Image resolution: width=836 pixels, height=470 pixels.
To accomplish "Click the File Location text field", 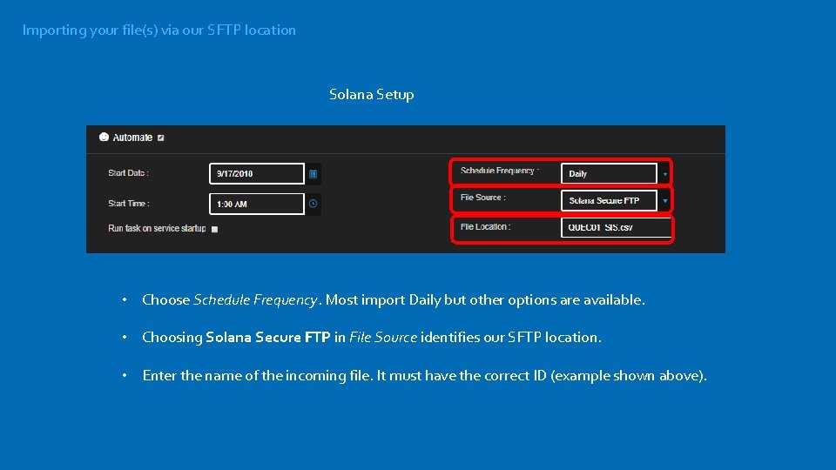I will [617, 228].
